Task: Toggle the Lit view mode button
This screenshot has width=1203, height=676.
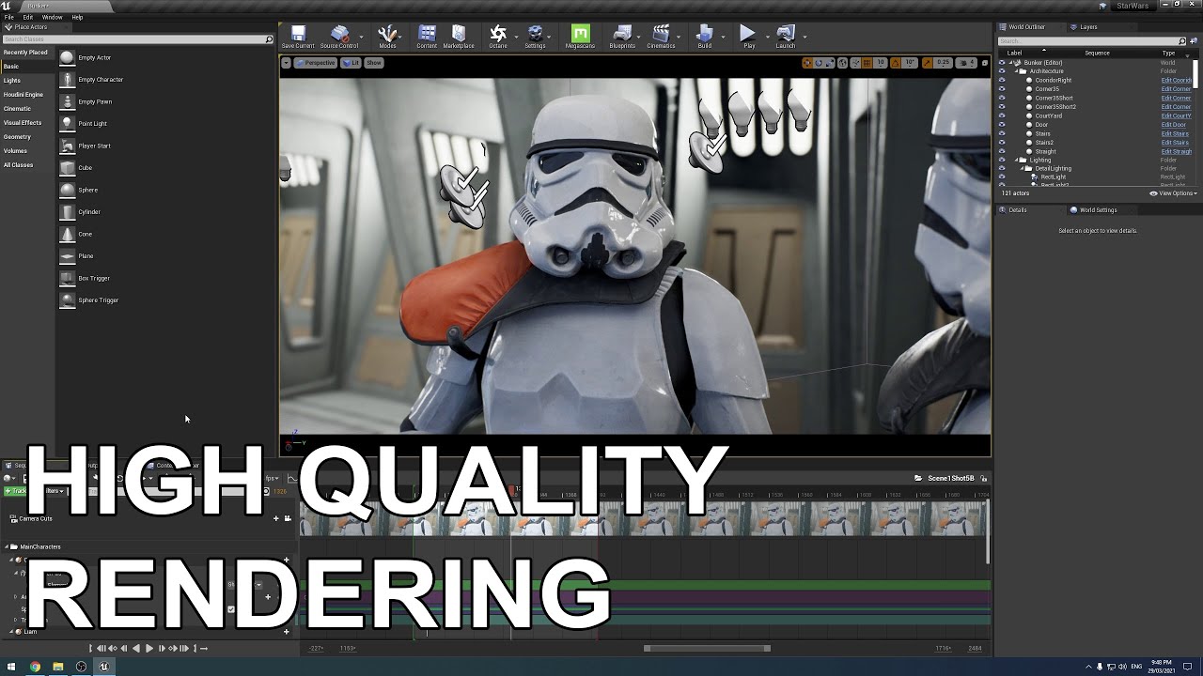Action: 351,63
